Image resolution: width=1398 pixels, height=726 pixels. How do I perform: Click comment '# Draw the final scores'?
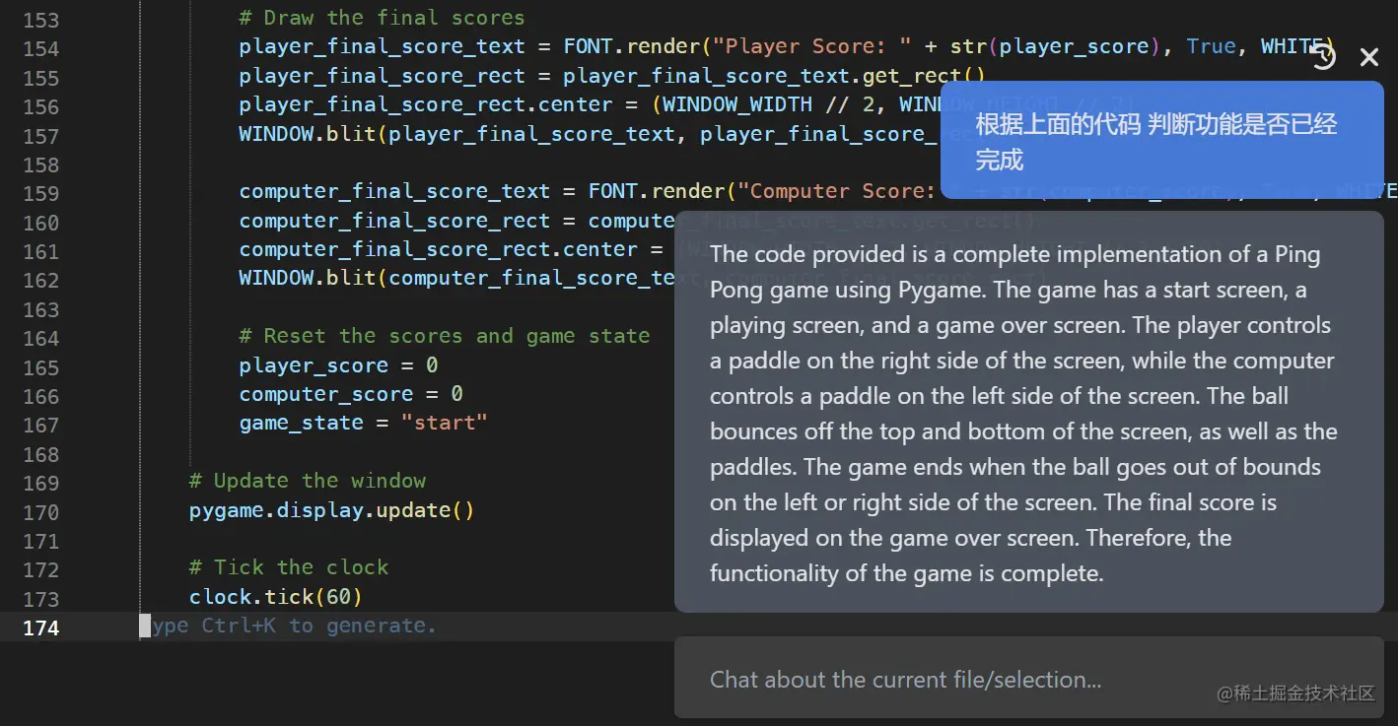click(382, 18)
